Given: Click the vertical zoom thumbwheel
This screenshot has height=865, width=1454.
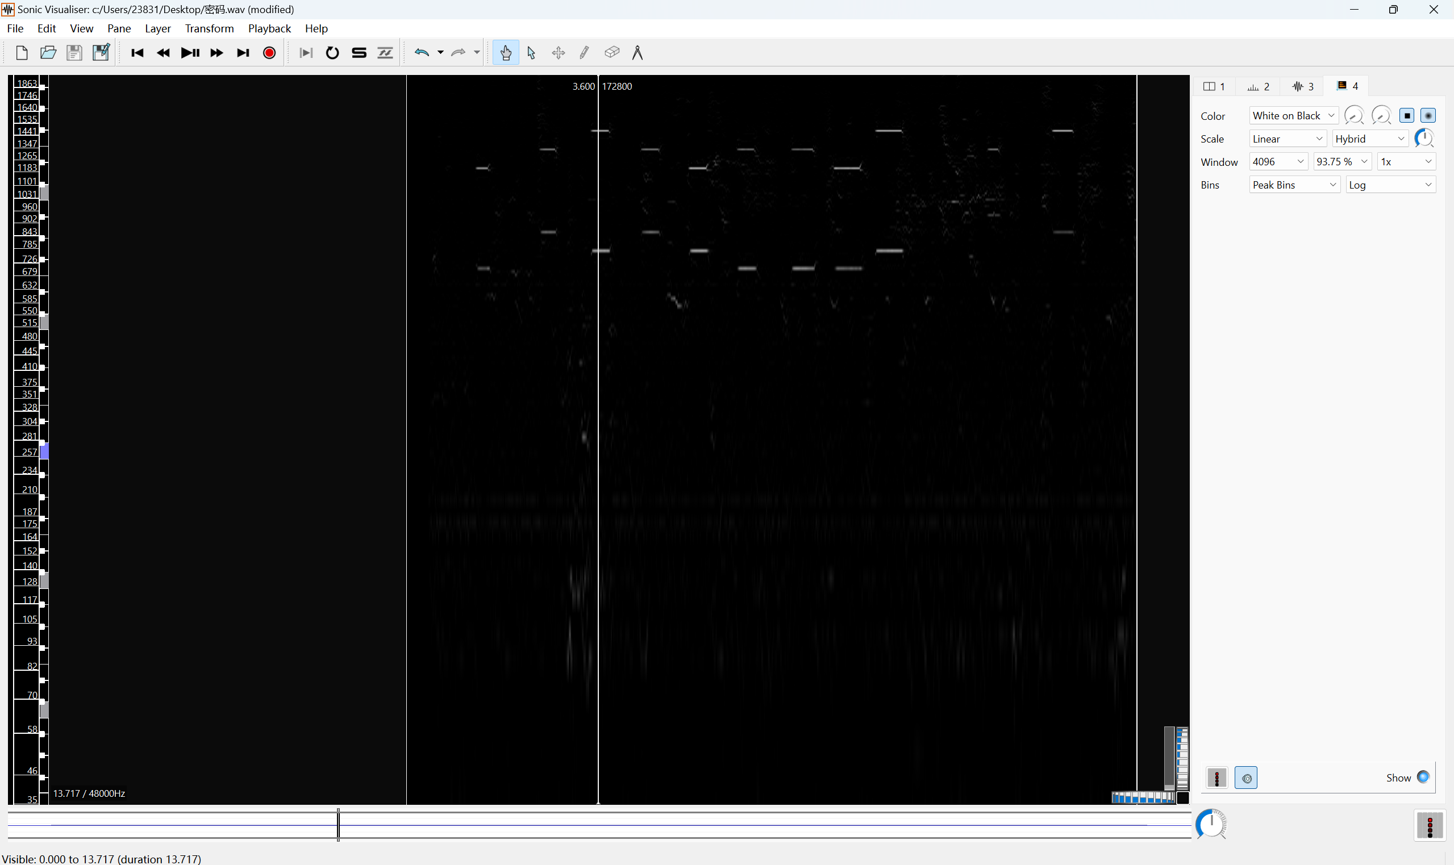Looking at the screenshot, I should 1182,758.
